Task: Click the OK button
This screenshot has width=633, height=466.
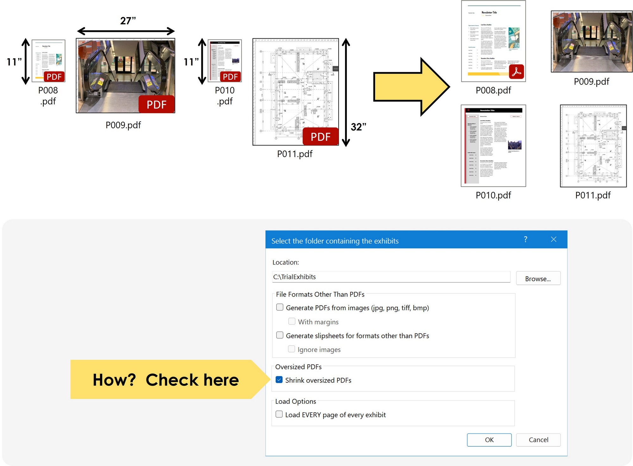Action: [489, 439]
